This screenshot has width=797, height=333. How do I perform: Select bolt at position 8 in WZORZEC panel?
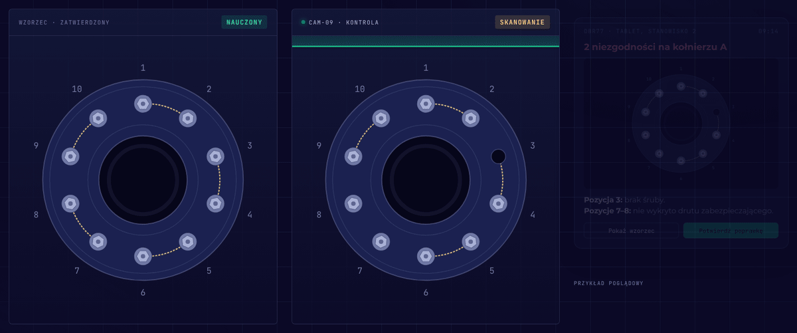coord(70,203)
